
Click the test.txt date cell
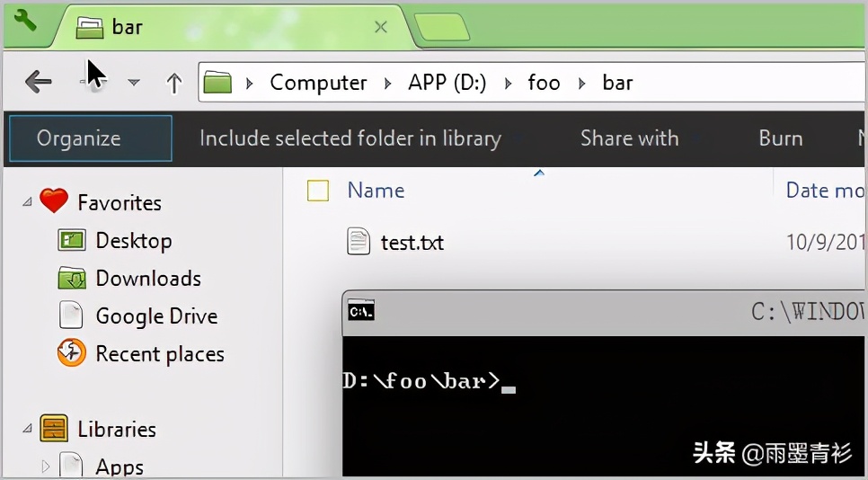tap(826, 242)
